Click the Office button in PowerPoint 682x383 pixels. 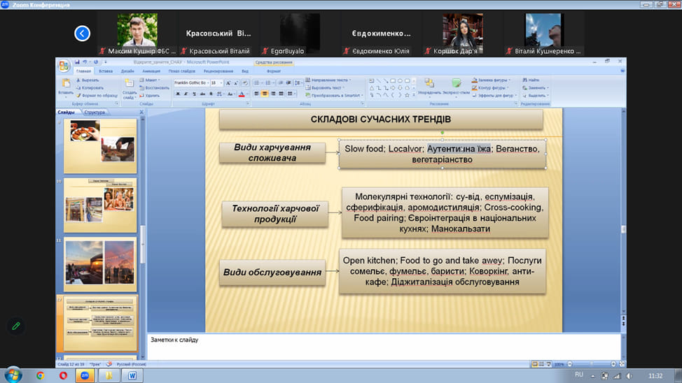tap(64, 66)
